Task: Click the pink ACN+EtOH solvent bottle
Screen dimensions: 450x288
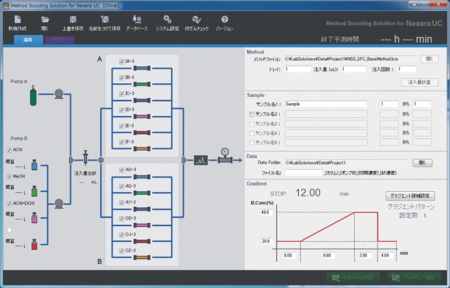Action: (34, 218)
